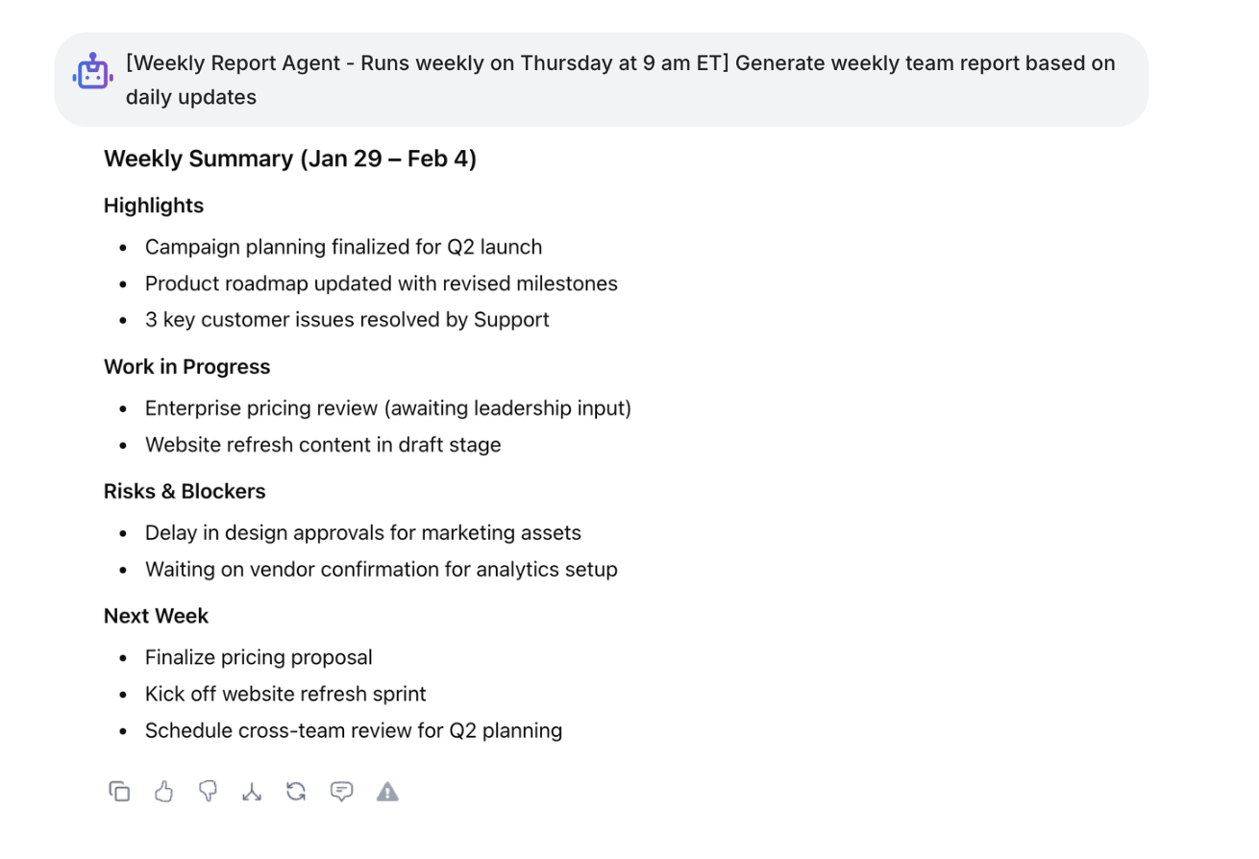Click the robot agent avatar icon
Image resolution: width=1259 pixels, height=859 pixels.
92,72
